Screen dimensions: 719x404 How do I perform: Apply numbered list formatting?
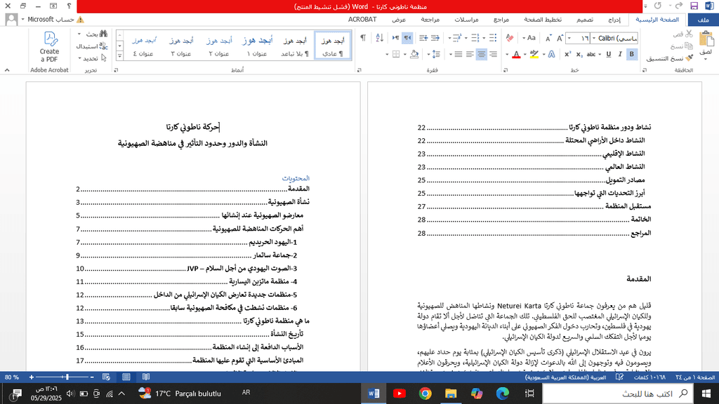click(475, 38)
